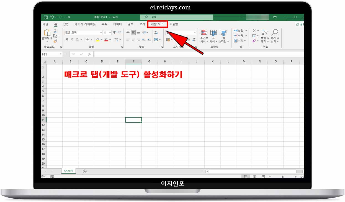This screenshot has height=202, width=345.
Task: Expand the Fill Color dropdown arrow
Action: [101, 40]
